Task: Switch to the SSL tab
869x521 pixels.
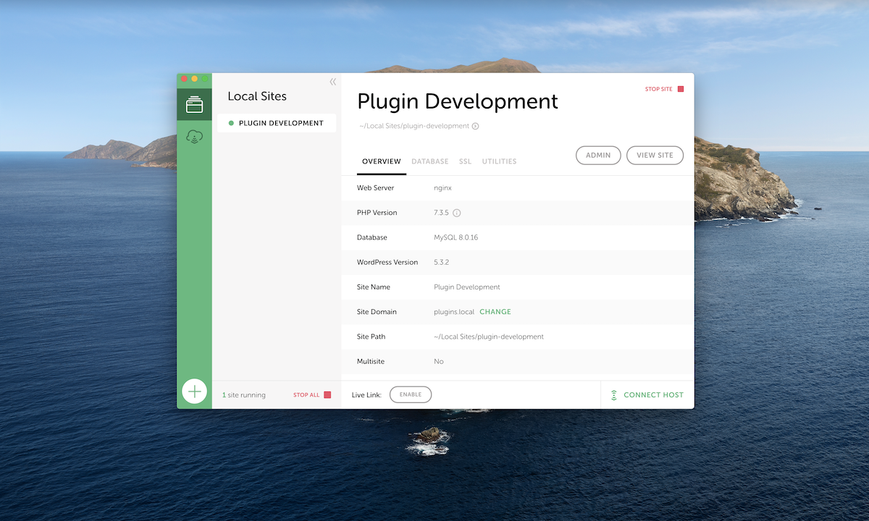Action: pos(465,161)
